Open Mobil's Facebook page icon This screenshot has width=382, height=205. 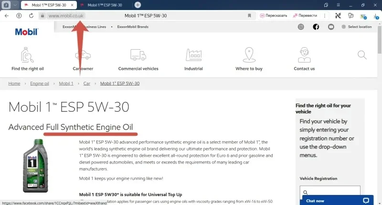(x=316, y=27)
